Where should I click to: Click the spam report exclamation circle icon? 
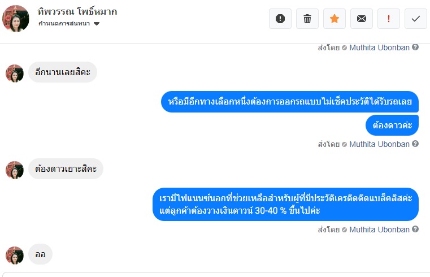(x=280, y=19)
